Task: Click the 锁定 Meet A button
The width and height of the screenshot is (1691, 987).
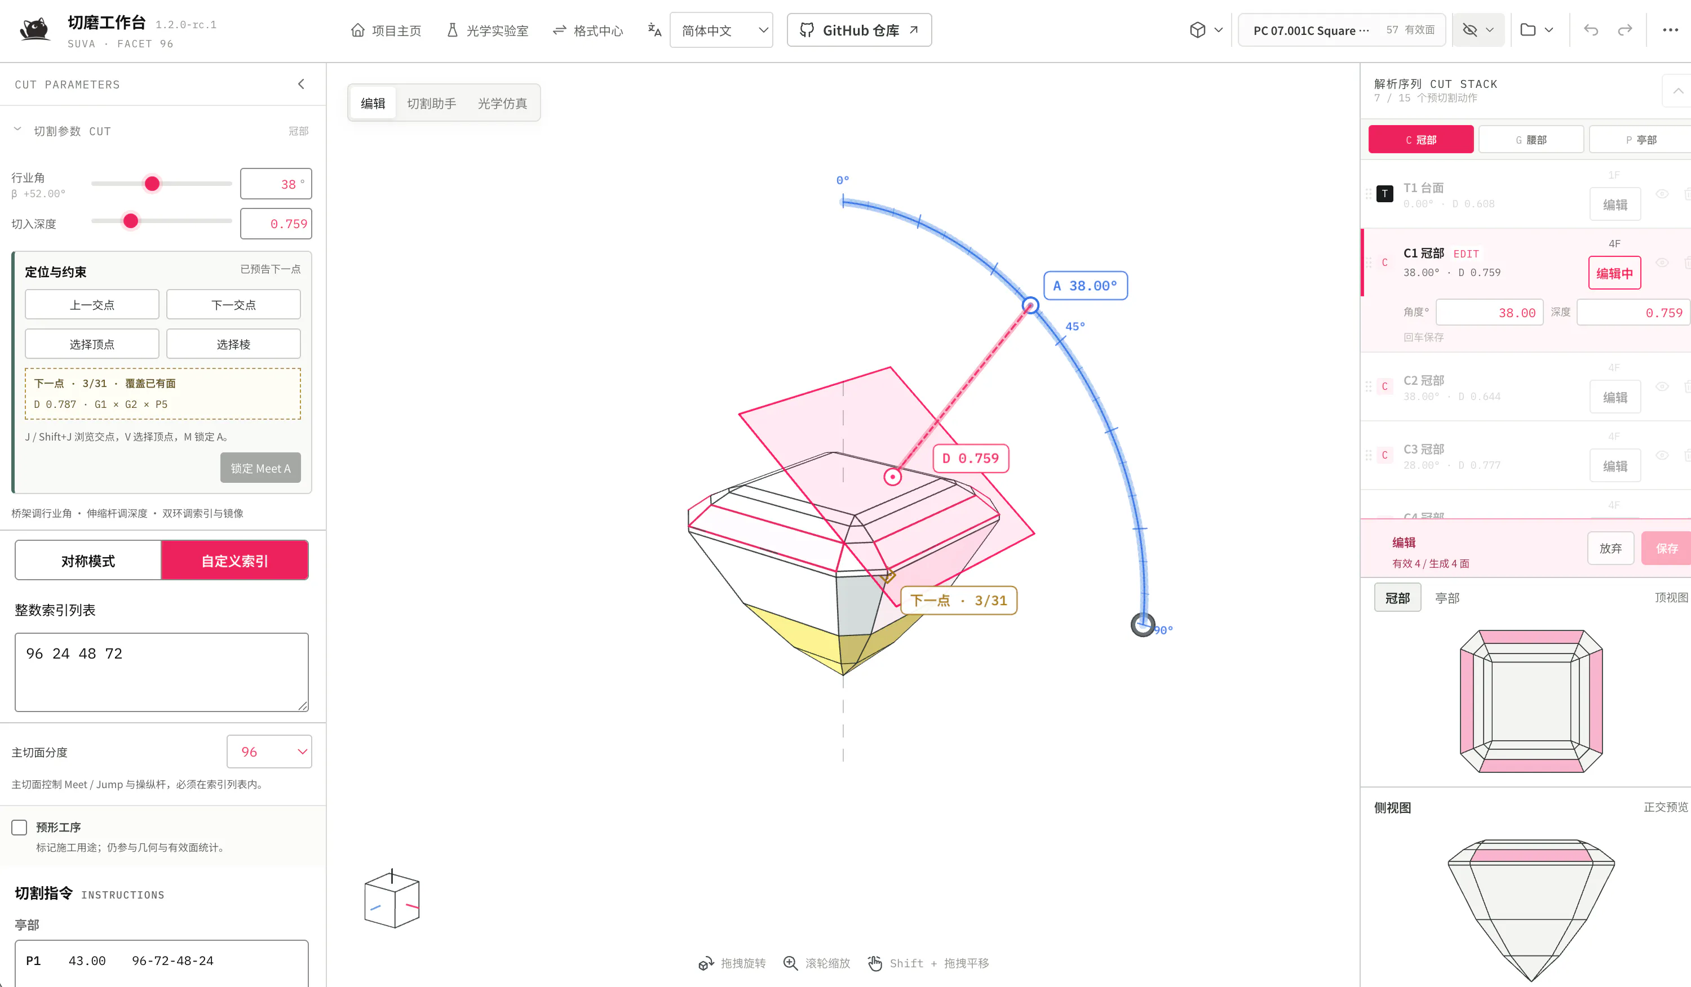Action: tap(260, 468)
